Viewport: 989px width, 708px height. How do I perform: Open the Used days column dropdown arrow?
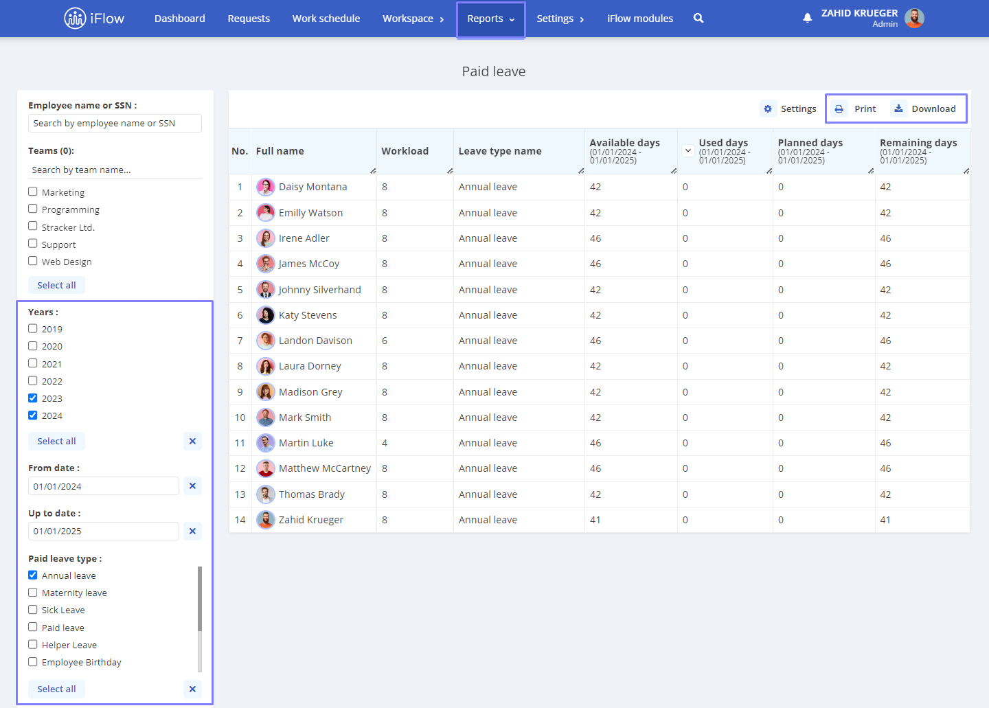click(687, 150)
